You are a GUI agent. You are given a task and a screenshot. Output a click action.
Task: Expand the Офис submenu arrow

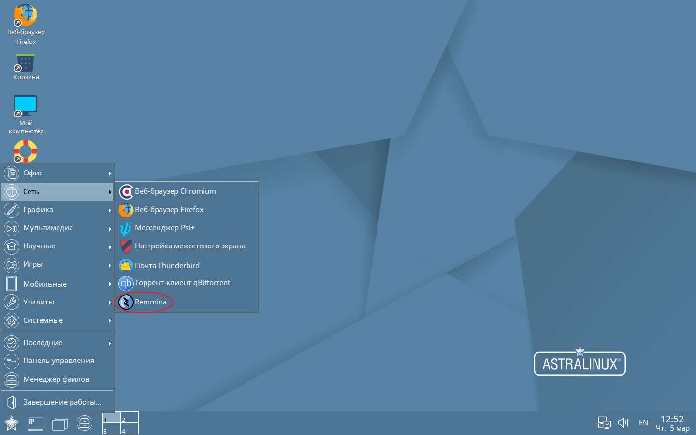click(110, 174)
